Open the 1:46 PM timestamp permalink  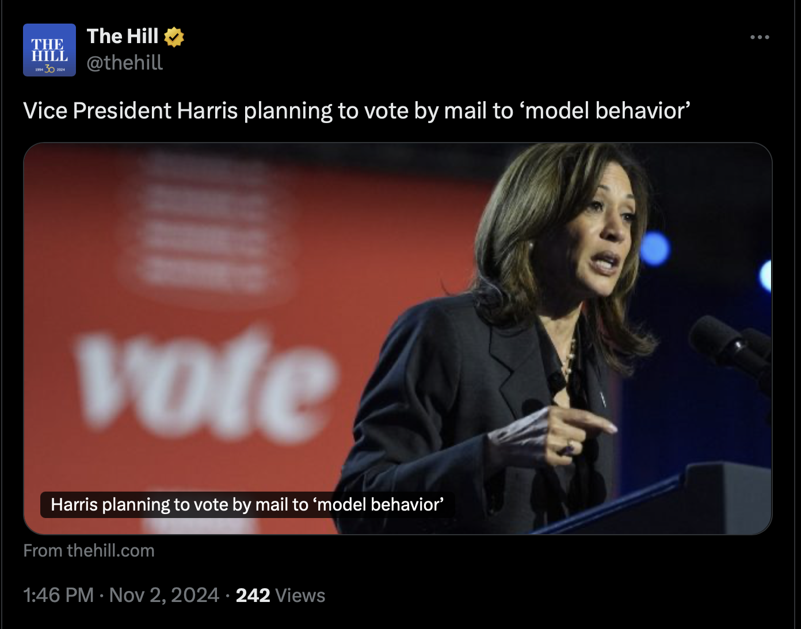click(x=58, y=595)
